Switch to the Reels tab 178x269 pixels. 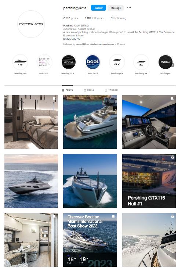point(89,90)
